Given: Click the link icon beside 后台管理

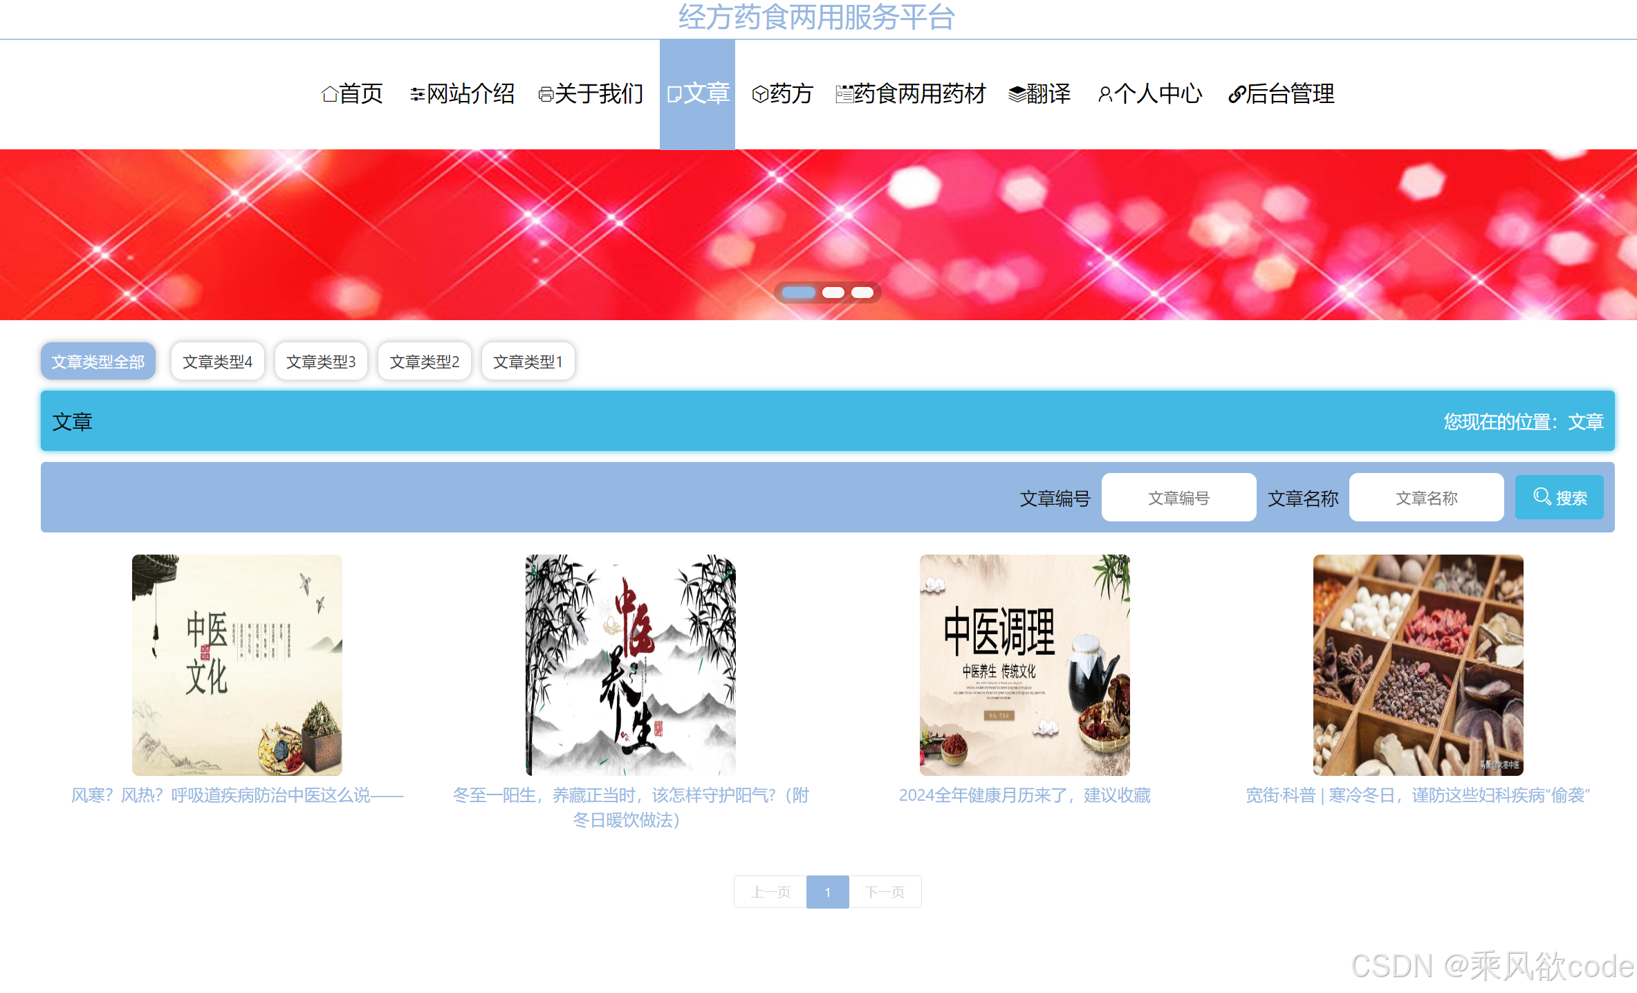Looking at the screenshot, I should 1237,94.
